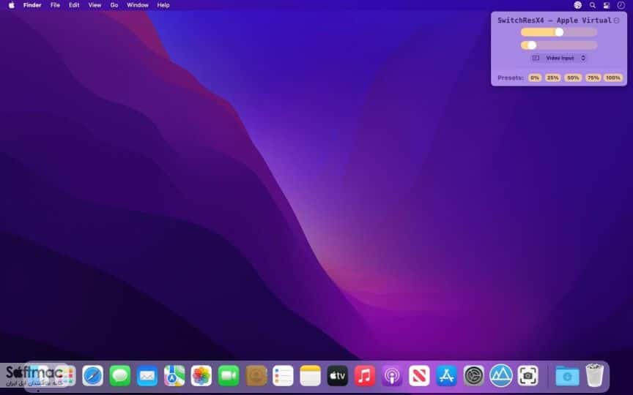Open Reminders from the Dock
Image resolution: width=633 pixels, height=395 pixels.
283,376
